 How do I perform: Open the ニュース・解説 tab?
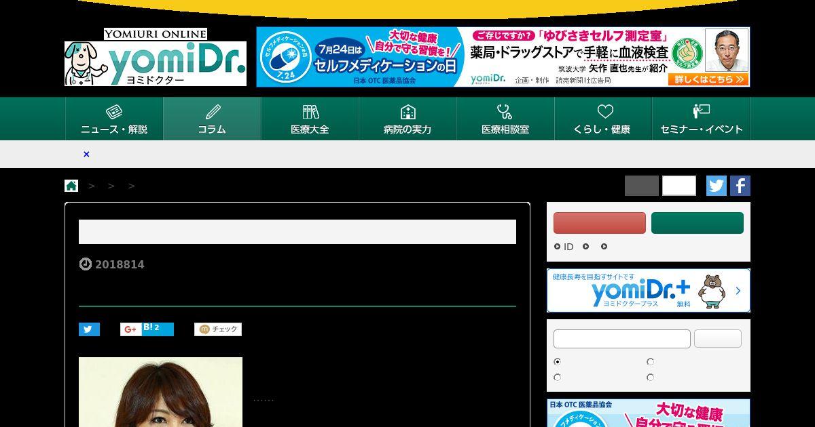pyautogui.click(x=114, y=119)
